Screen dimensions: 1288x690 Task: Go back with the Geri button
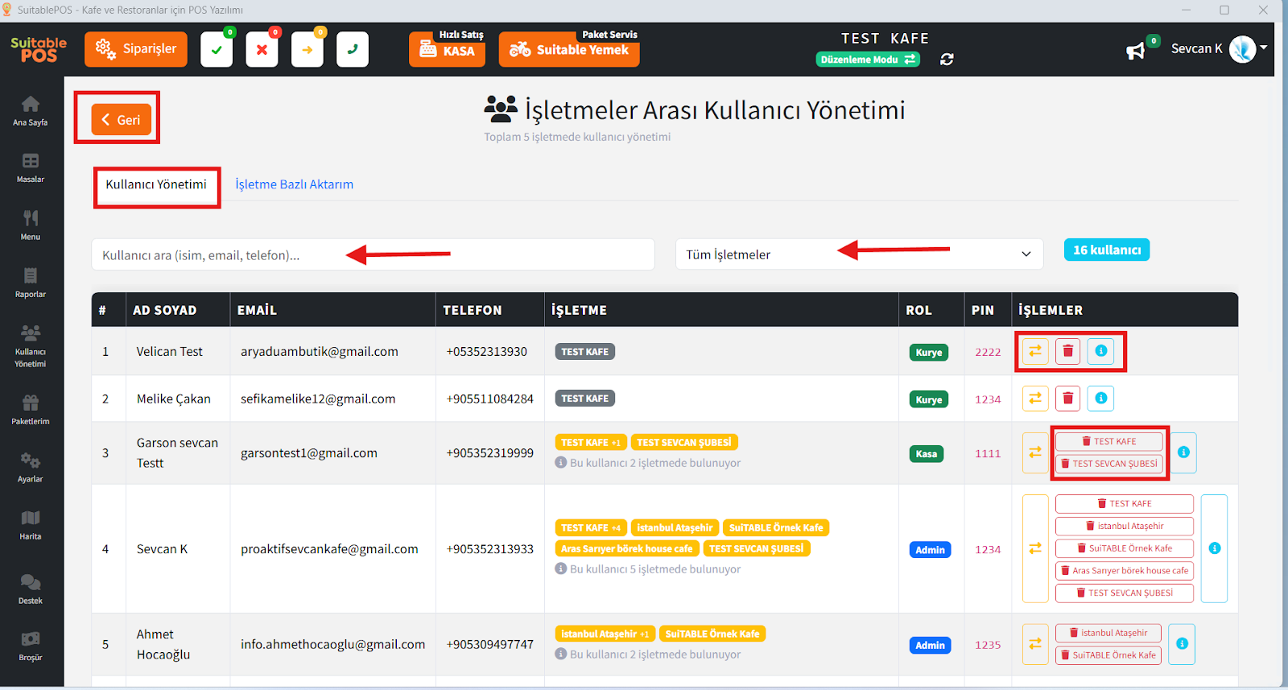pyautogui.click(x=121, y=120)
